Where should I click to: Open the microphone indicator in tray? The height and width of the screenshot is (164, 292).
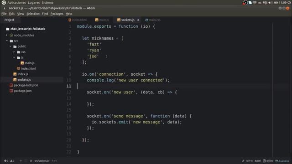coord(265,3)
